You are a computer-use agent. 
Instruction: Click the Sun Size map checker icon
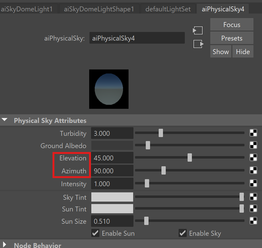(x=253, y=221)
